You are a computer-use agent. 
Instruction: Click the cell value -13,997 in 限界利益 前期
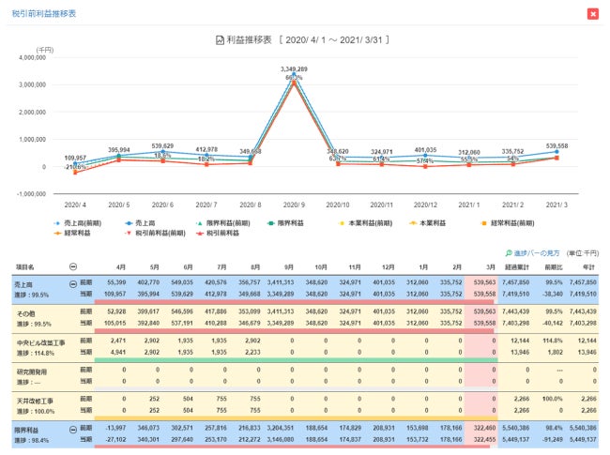[x=115, y=428]
